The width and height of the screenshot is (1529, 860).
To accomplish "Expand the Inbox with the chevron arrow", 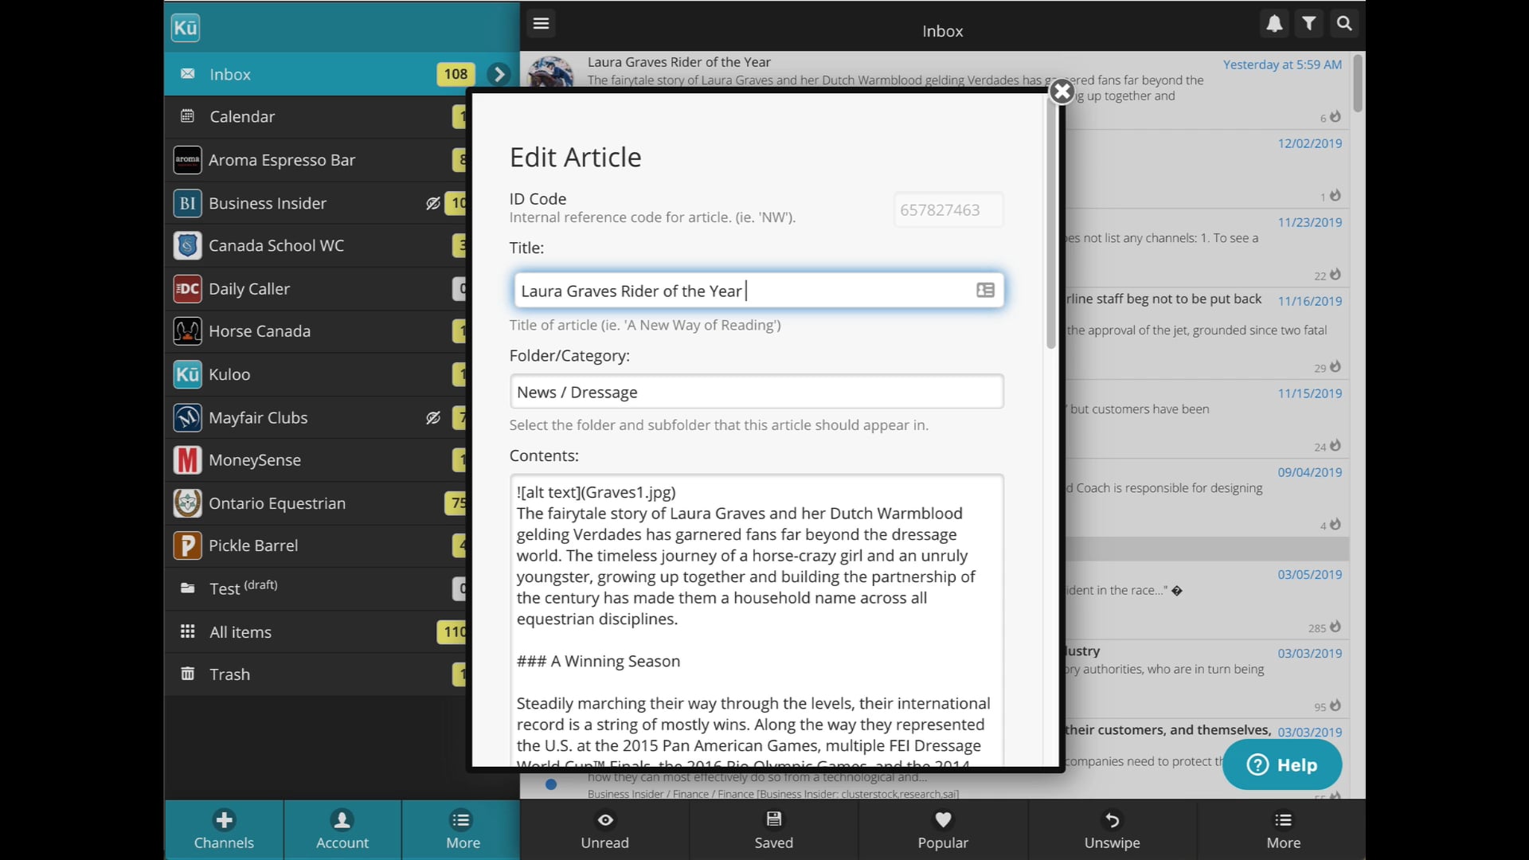I will pyautogui.click(x=499, y=74).
